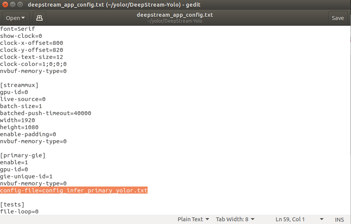Click the file-loop=0 line
351x224 pixels.
click(19, 212)
